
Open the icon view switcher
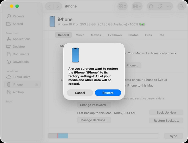pos(122,6)
